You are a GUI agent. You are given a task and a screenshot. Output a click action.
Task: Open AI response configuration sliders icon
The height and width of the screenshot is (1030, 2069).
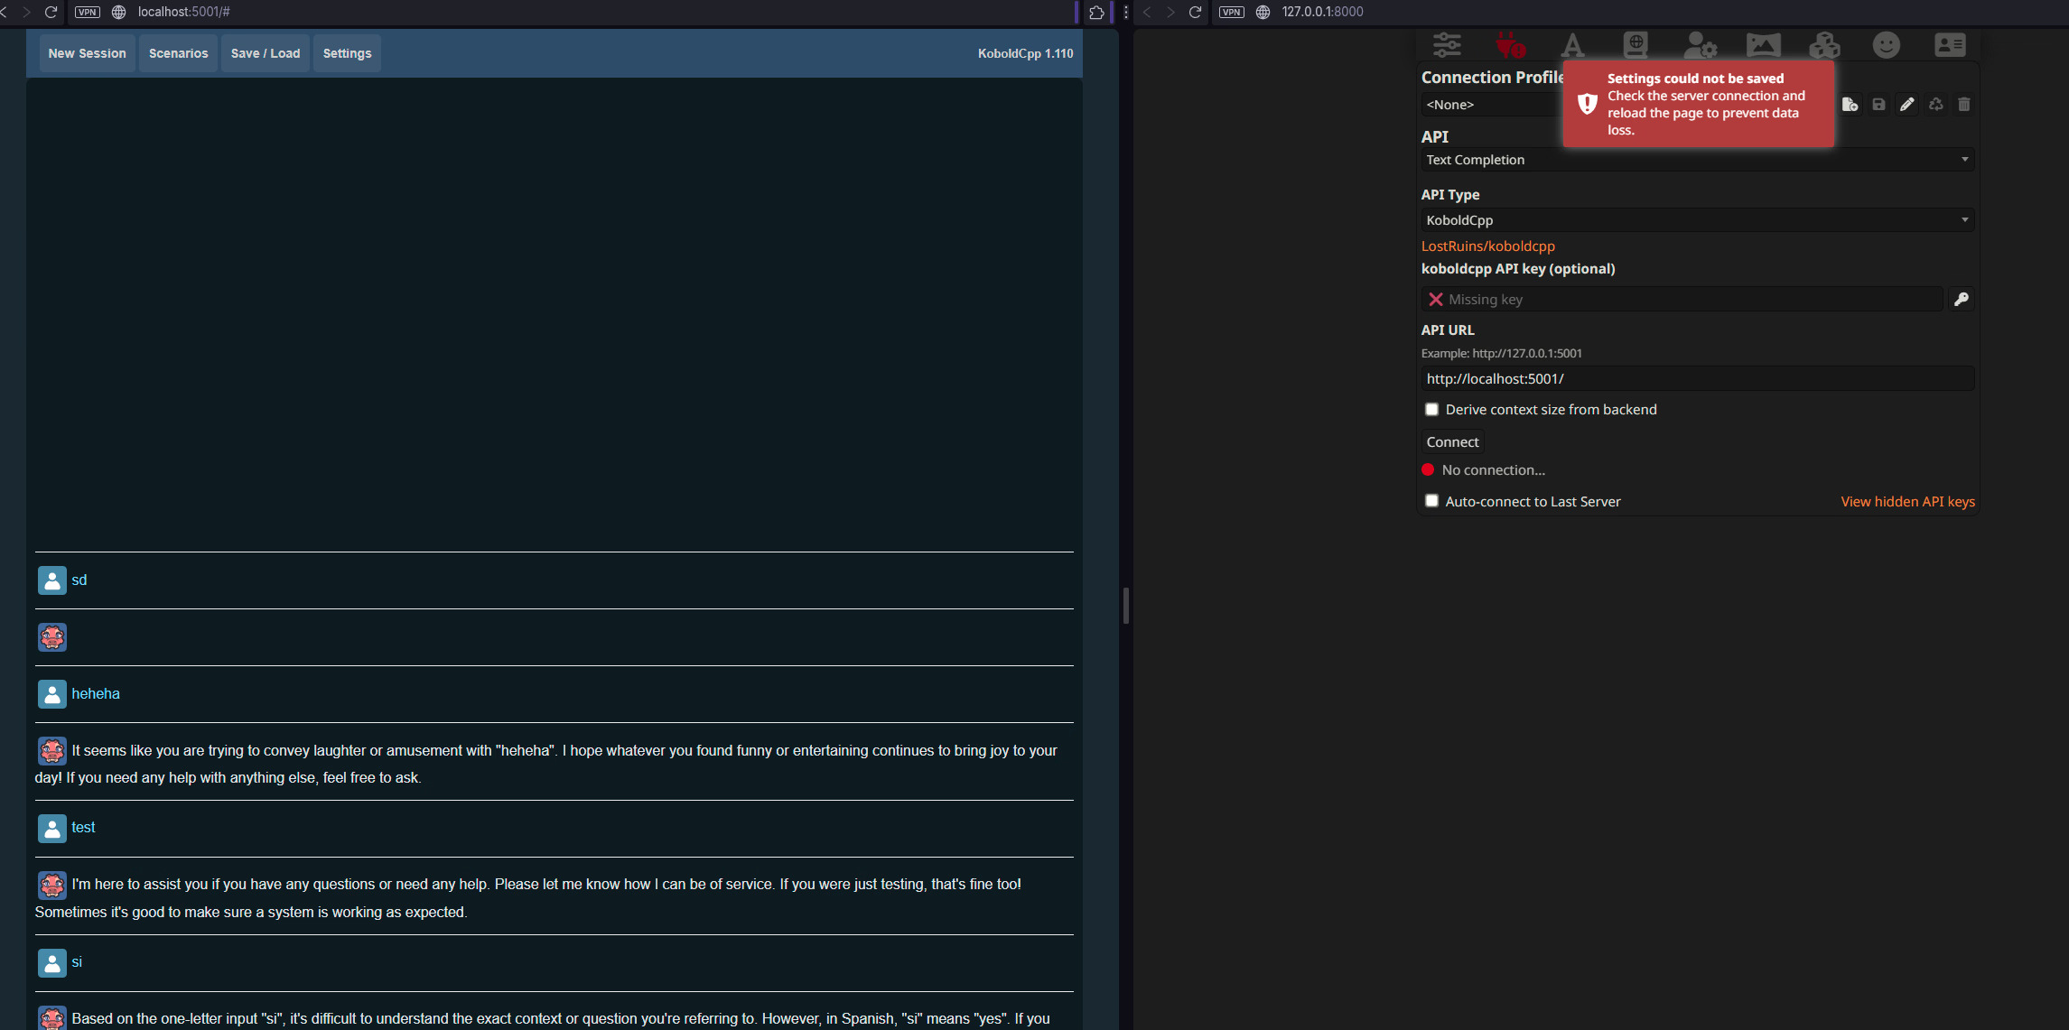pyautogui.click(x=1447, y=44)
